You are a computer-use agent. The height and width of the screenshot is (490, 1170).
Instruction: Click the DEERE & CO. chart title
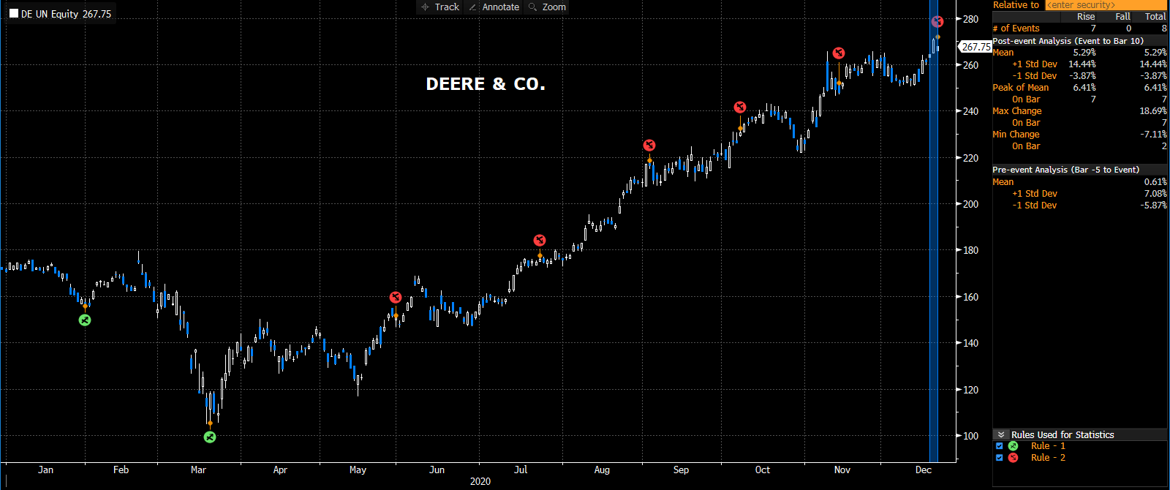pos(486,84)
